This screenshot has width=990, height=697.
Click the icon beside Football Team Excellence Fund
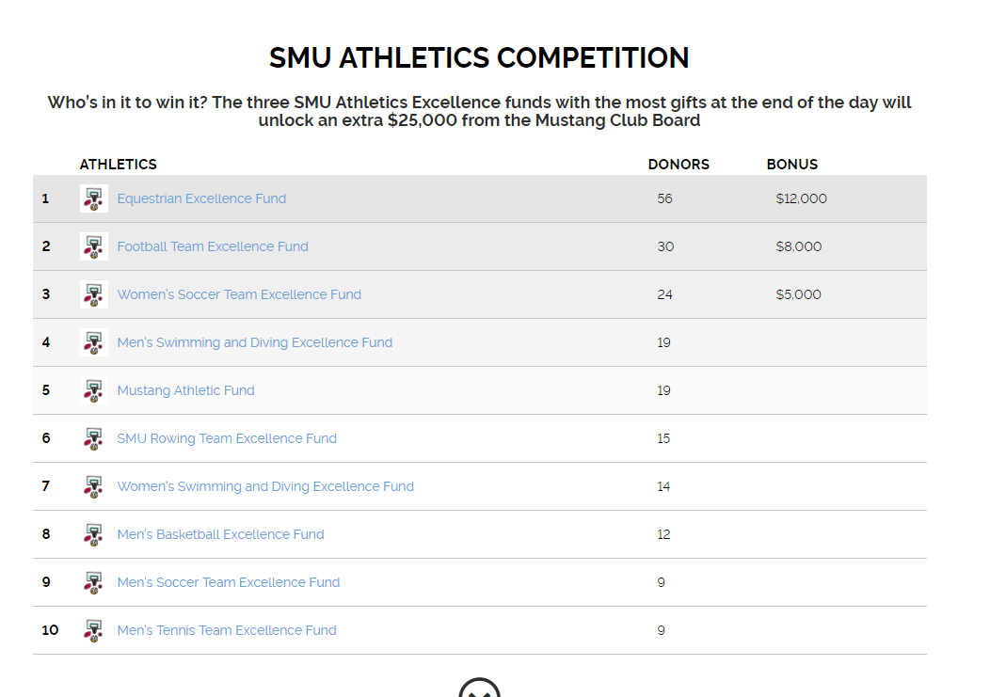[93, 246]
